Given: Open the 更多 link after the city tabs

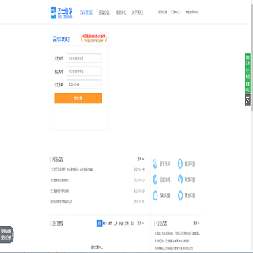Looking at the screenshot, I should pyautogui.click(x=141, y=223).
